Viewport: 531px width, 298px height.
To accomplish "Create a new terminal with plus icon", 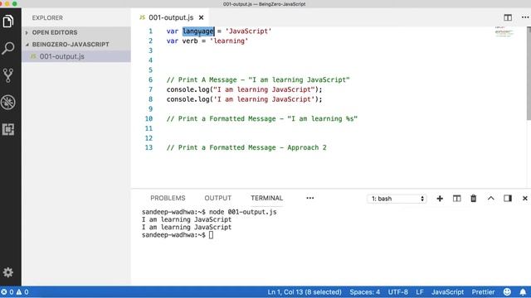I will click(x=440, y=199).
